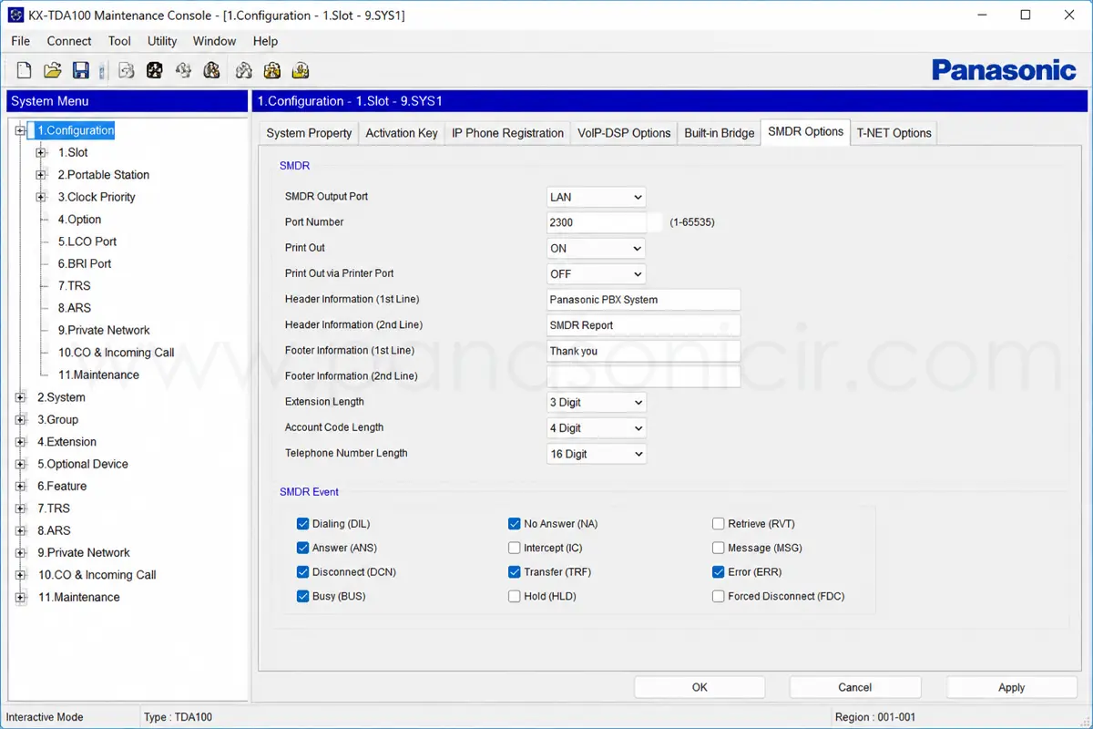Click the Footer Information (1st Line) field
Viewport: 1093px width, 729px height.
tap(643, 351)
